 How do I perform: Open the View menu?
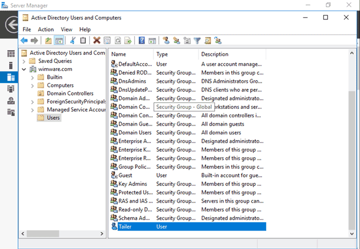(x=66, y=29)
